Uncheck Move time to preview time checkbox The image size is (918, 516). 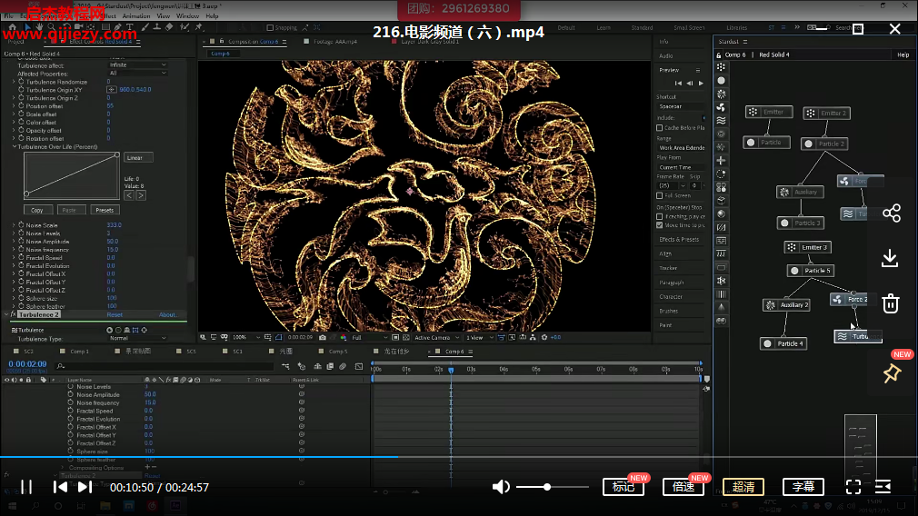click(659, 225)
